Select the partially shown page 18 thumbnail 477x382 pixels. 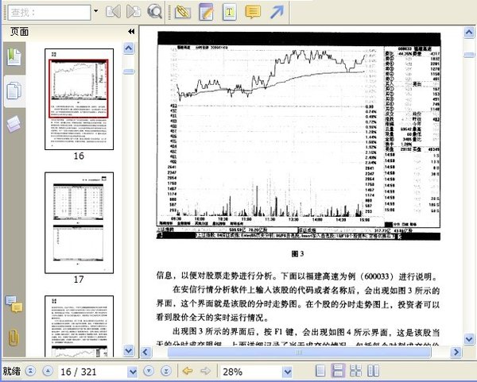pyautogui.click(x=79, y=326)
